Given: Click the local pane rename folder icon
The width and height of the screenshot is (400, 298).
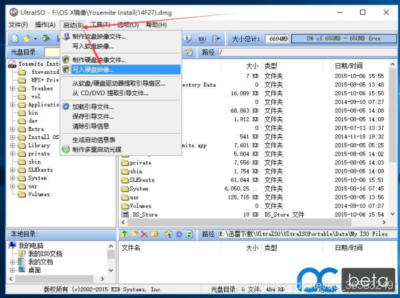Looking at the screenshot, I should [155, 234].
